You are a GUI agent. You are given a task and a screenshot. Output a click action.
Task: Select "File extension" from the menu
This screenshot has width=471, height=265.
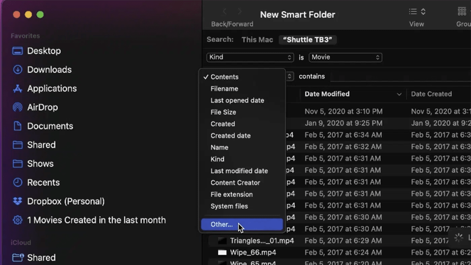click(x=231, y=194)
